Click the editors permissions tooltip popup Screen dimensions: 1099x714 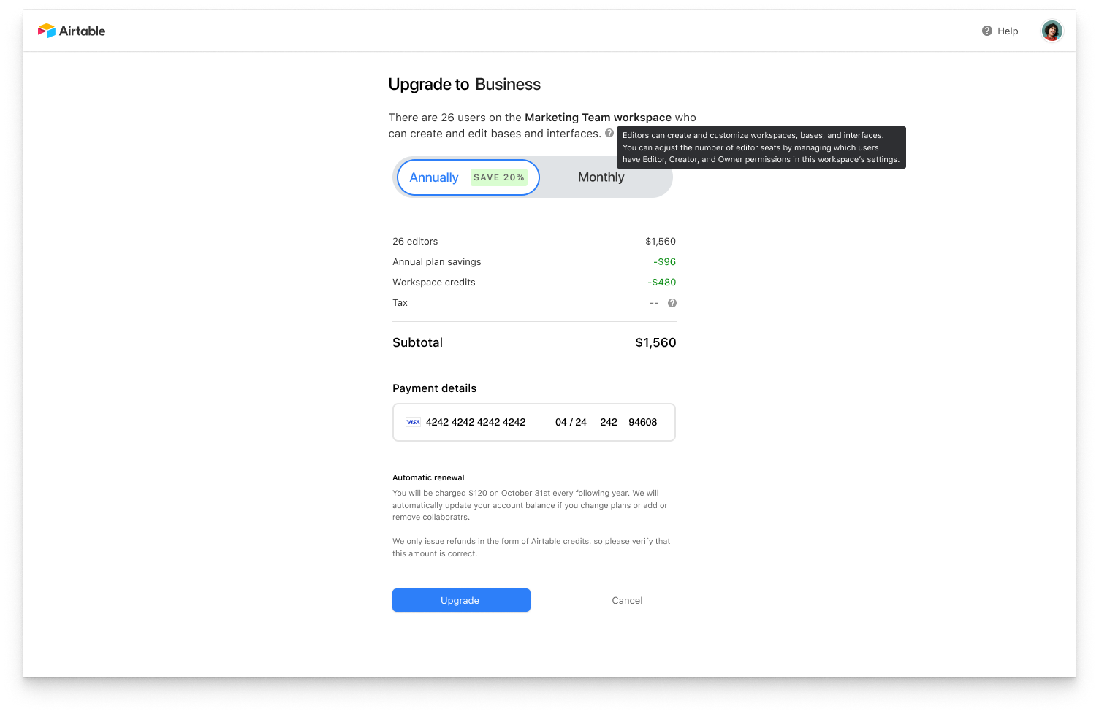tap(761, 147)
